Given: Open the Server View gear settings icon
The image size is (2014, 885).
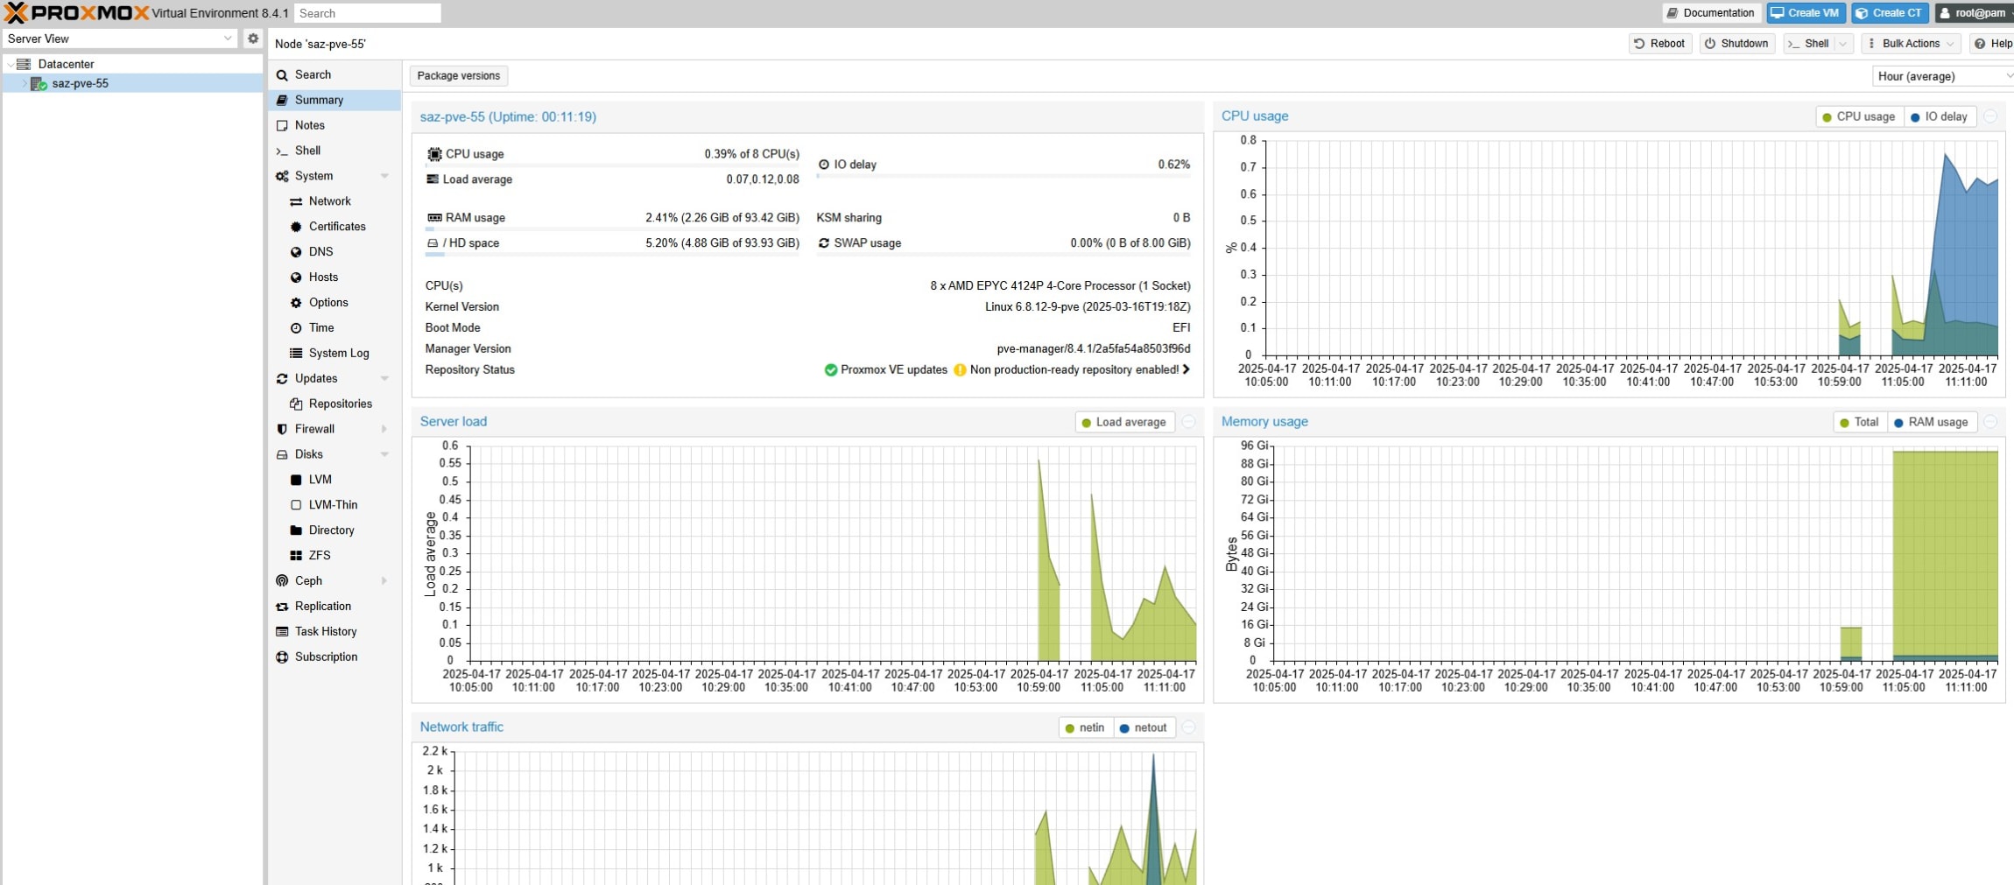Looking at the screenshot, I should [x=253, y=38].
